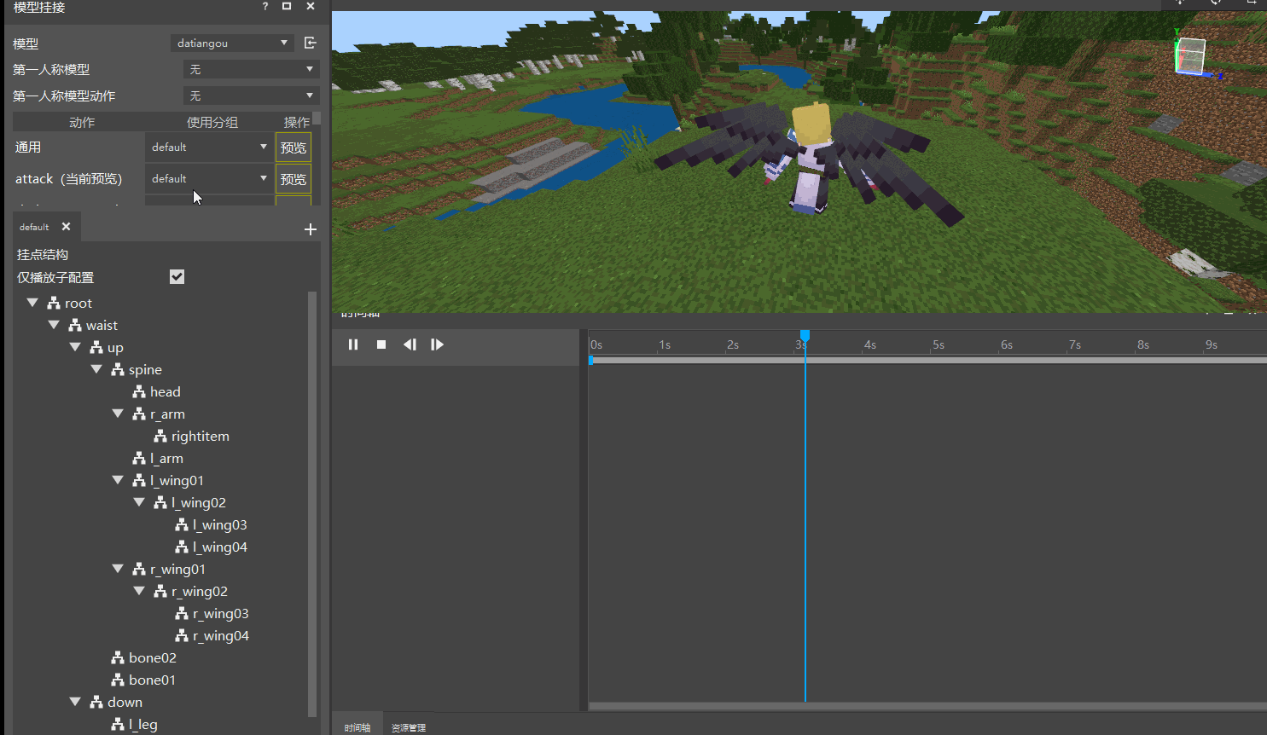Select the l_arm bone icon

click(x=139, y=458)
